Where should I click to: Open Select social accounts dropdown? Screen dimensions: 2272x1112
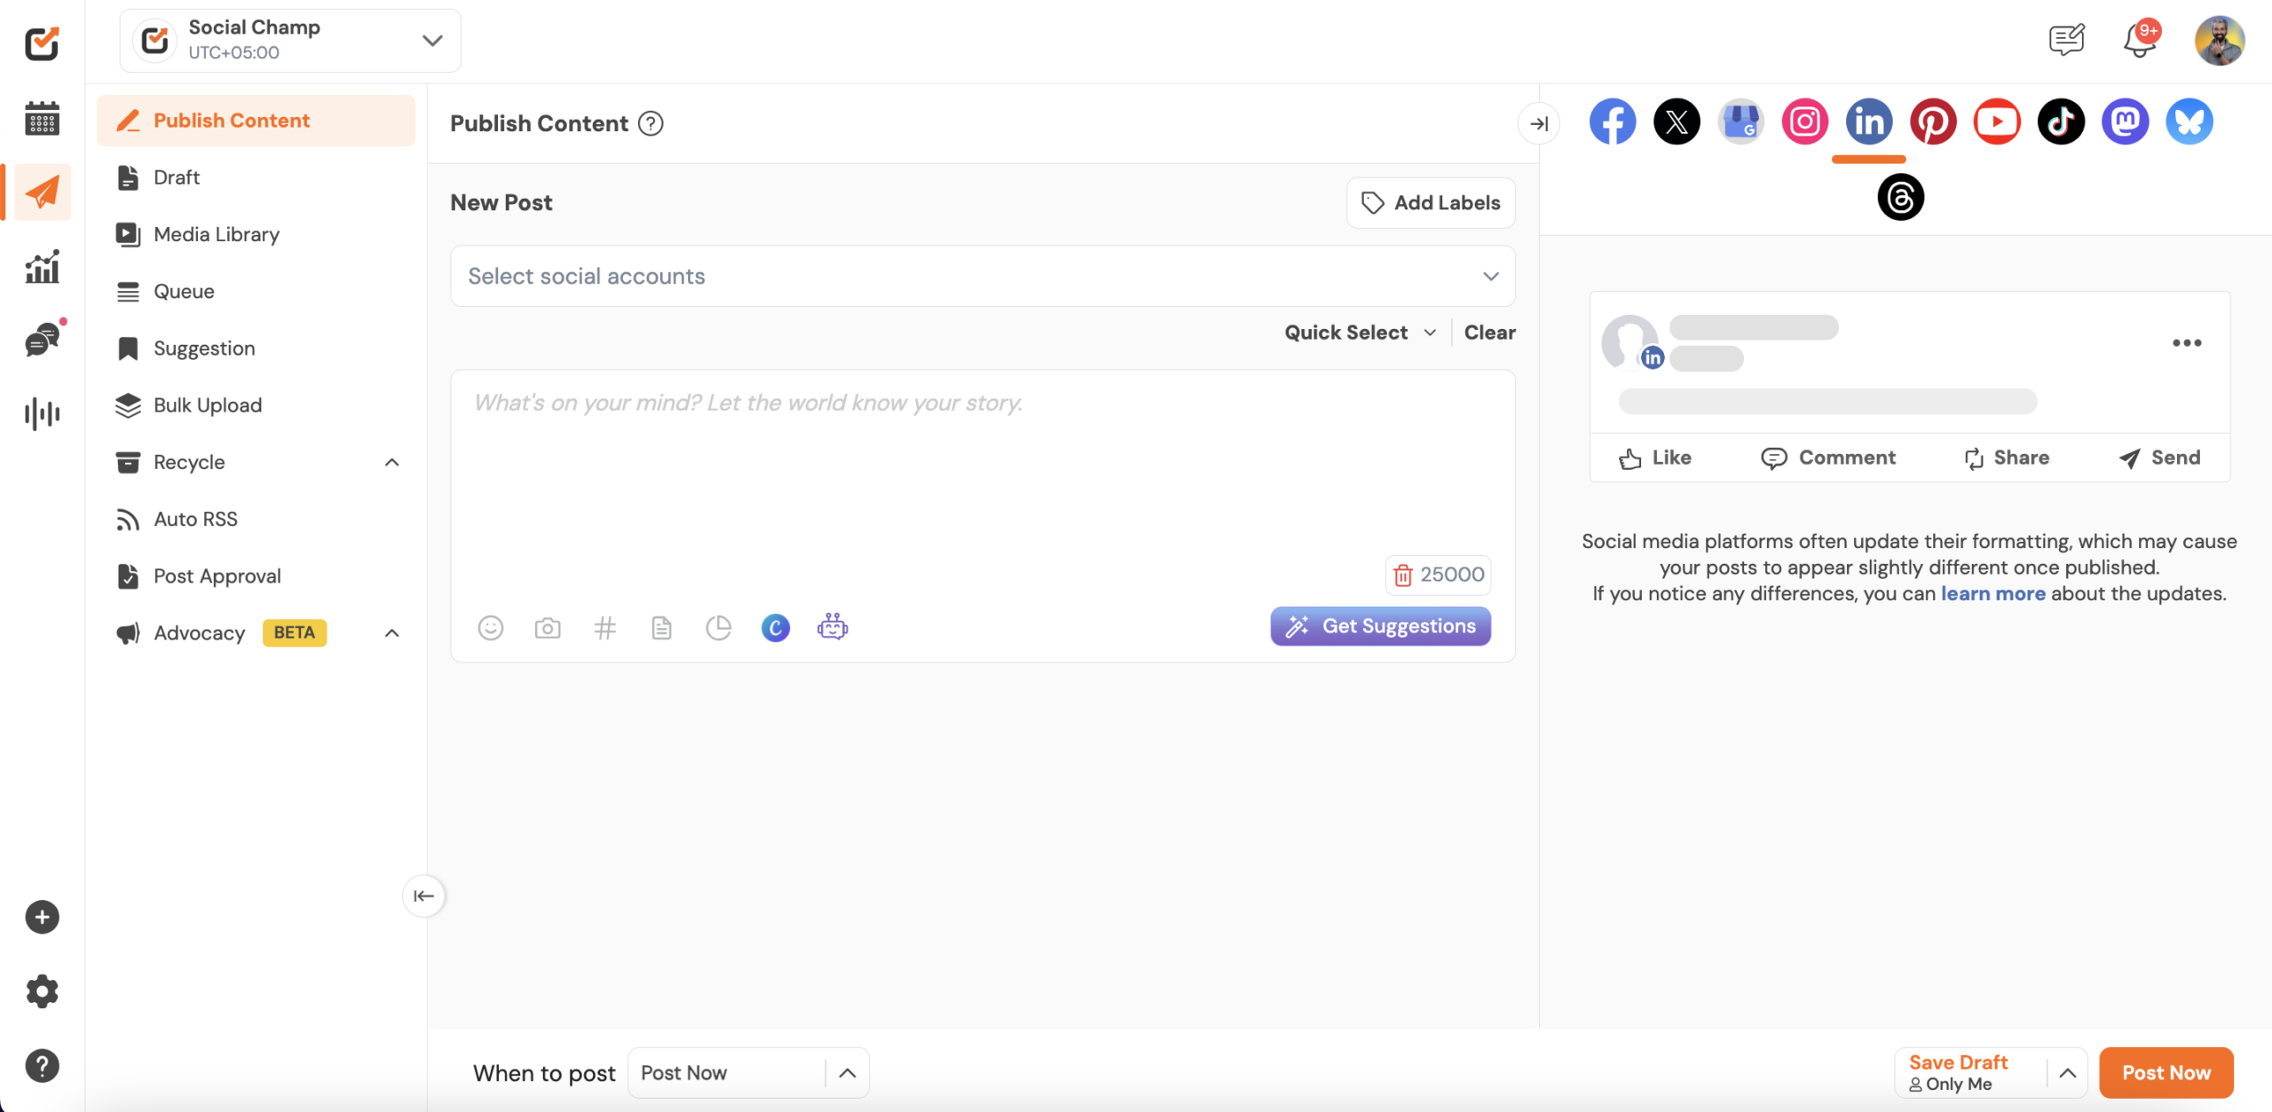pos(982,276)
